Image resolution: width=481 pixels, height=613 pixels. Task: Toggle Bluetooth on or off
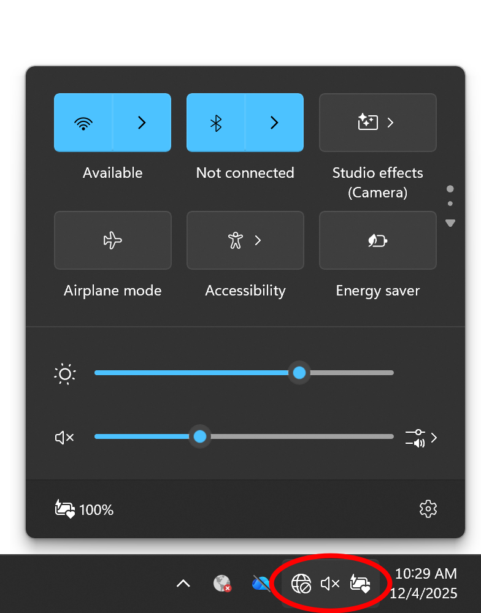[215, 123]
